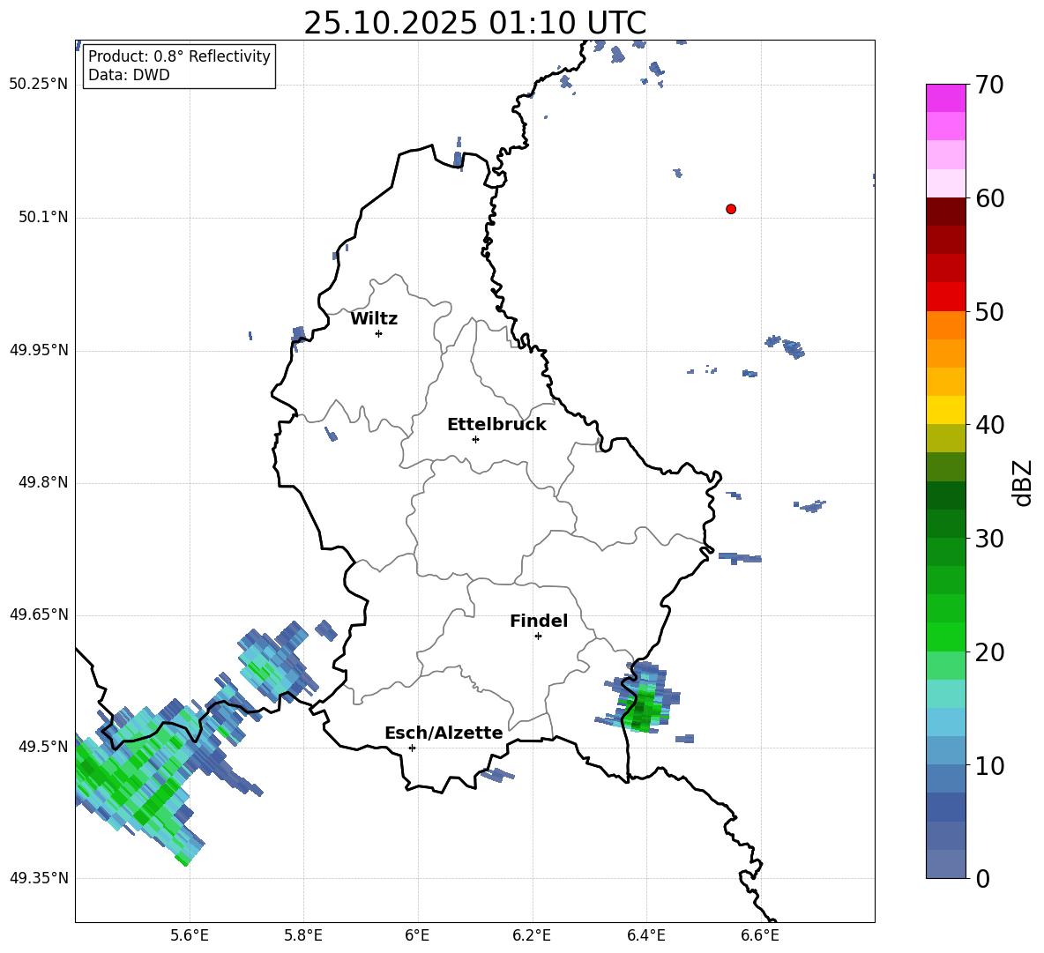Click the 49.35°N latitude label
This screenshot has height=953, width=1044.
[38, 878]
